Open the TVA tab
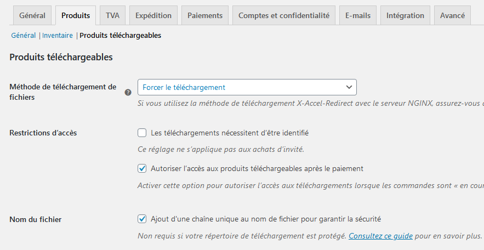The height and width of the screenshot is (250, 484). point(112,15)
